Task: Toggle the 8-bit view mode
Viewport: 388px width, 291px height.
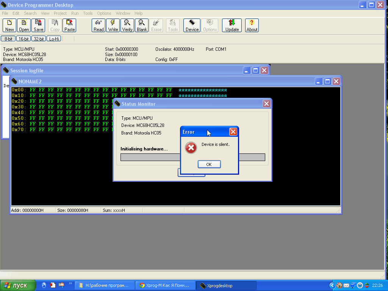Action: 8,39
